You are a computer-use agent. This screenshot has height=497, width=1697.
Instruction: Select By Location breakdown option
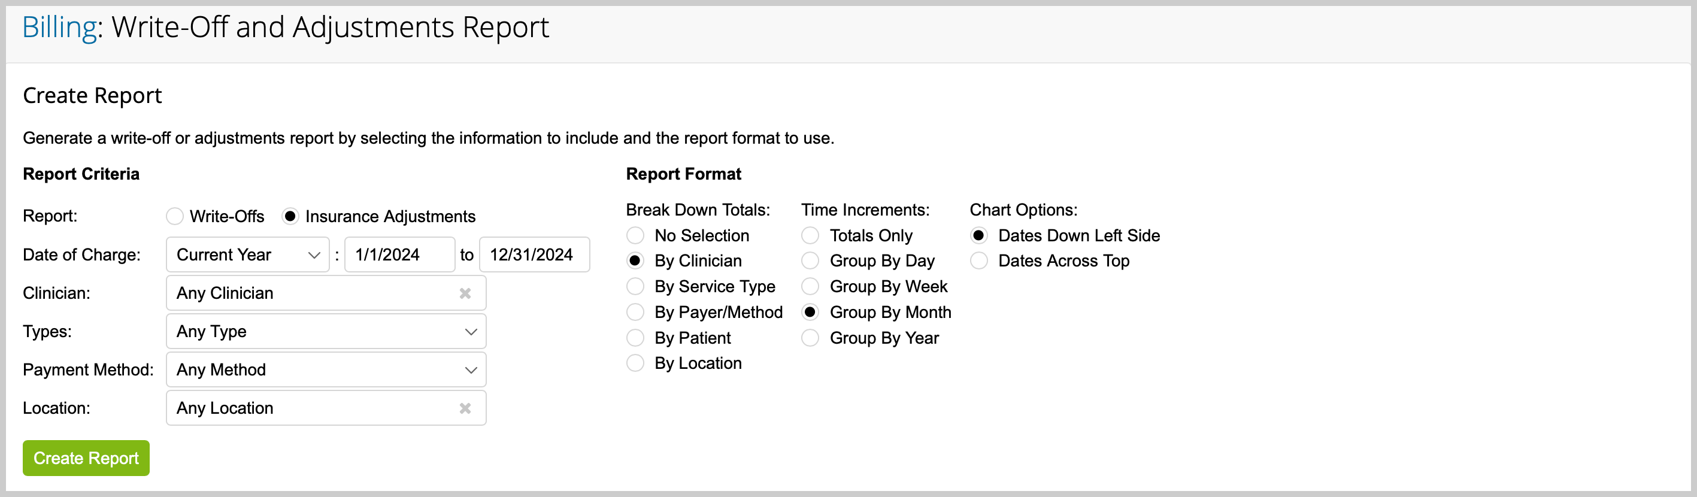635,363
